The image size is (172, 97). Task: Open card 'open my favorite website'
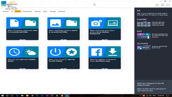(63, 58)
